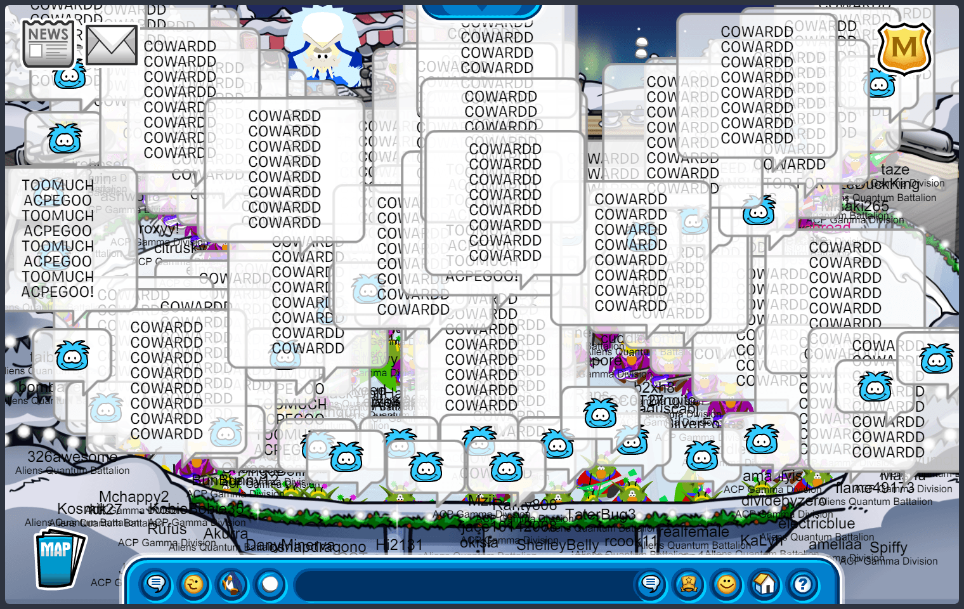
Task: Go to your igloo house icon
Action: click(765, 584)
